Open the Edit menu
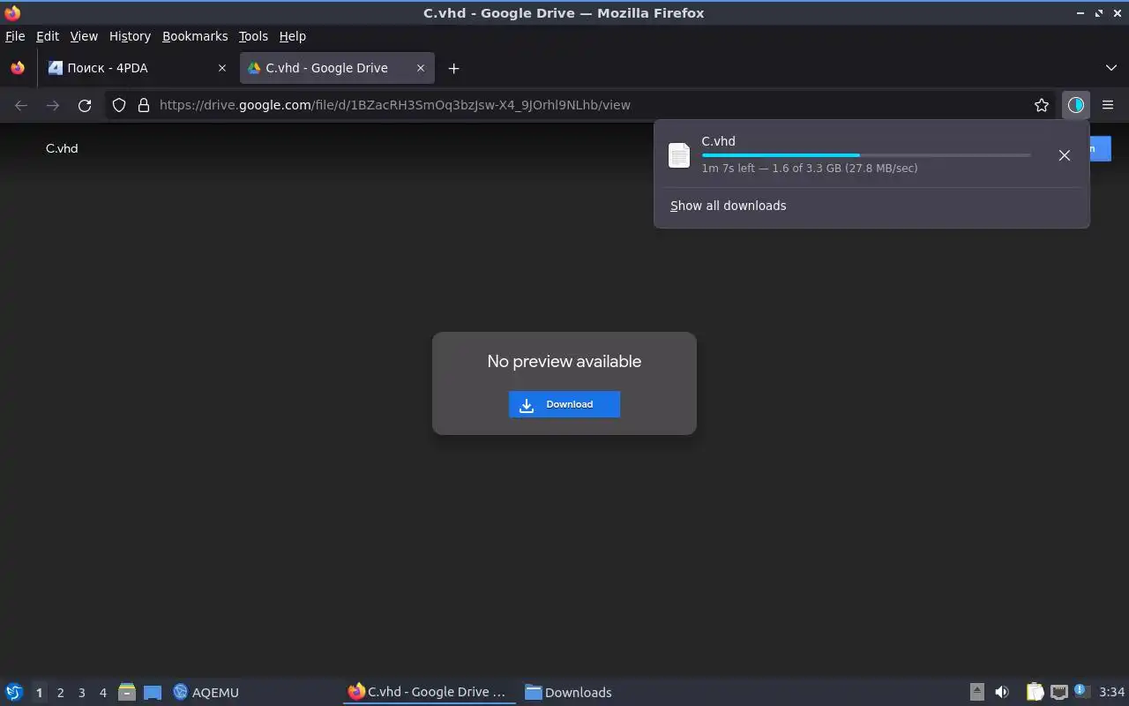The height and width of the screenshot is (706, 1129). pos(47,36)
